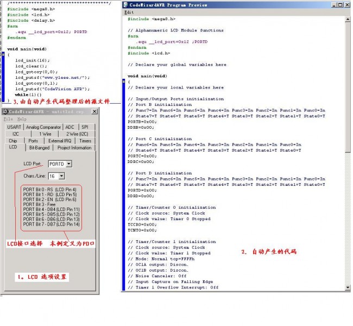Select the Project Information tab
The width and height of the screenshot is (353, 326).
click(74, 147)
